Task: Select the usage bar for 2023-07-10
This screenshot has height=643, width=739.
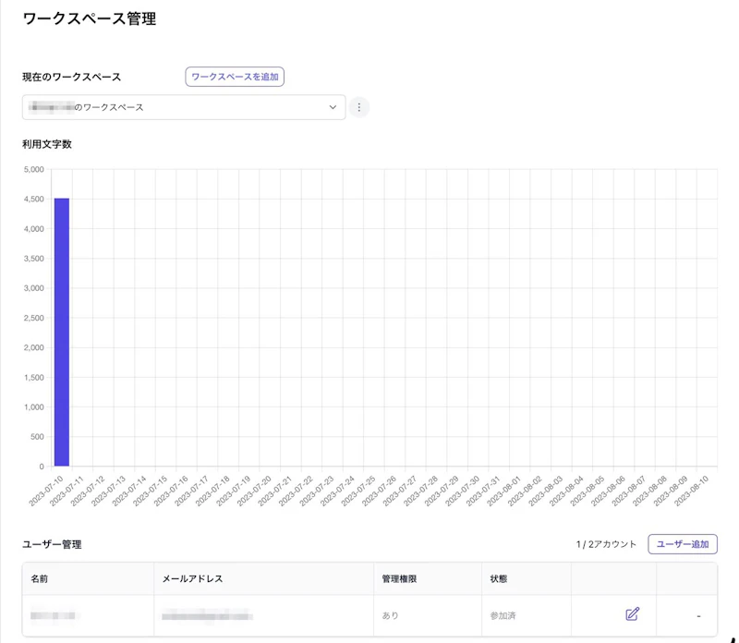Action: click(61, 333)
